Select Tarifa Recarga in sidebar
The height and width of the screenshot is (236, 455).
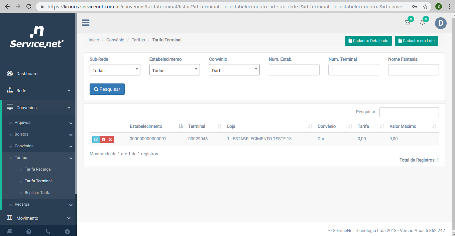pos(37,169)
